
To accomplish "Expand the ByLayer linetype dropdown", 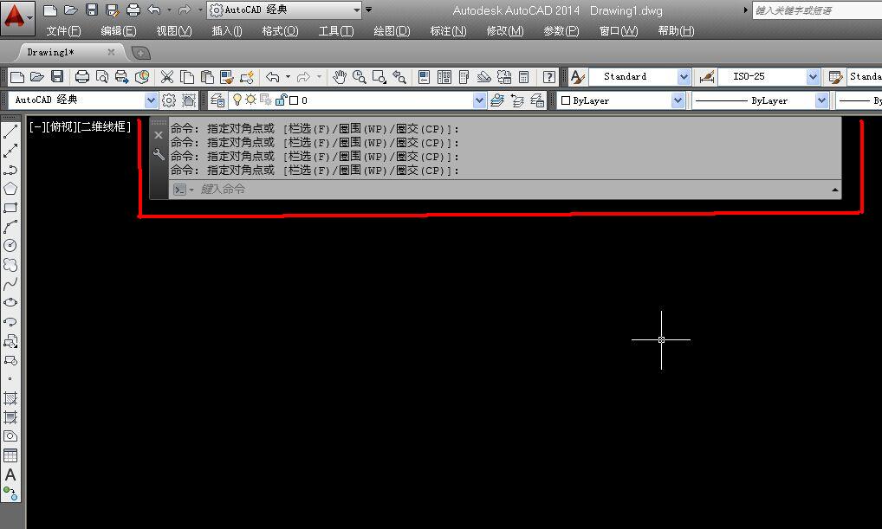I will click(822, 100).
